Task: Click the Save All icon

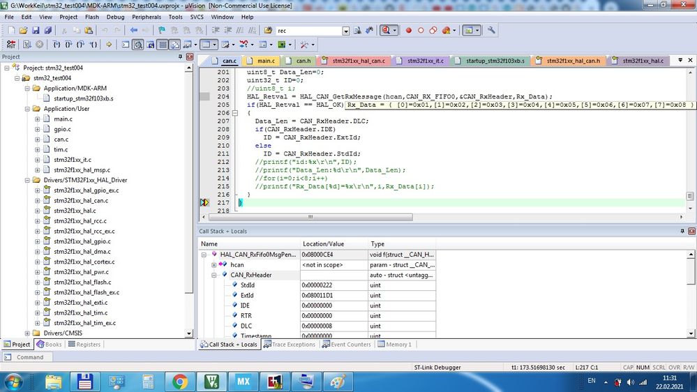Action: pyautogui.click(x=47, y=30)
